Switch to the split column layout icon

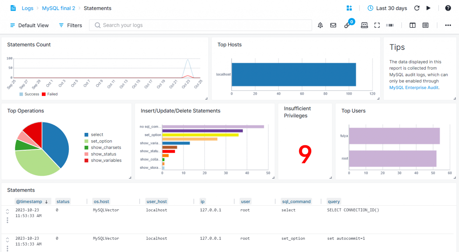(412, 25)
